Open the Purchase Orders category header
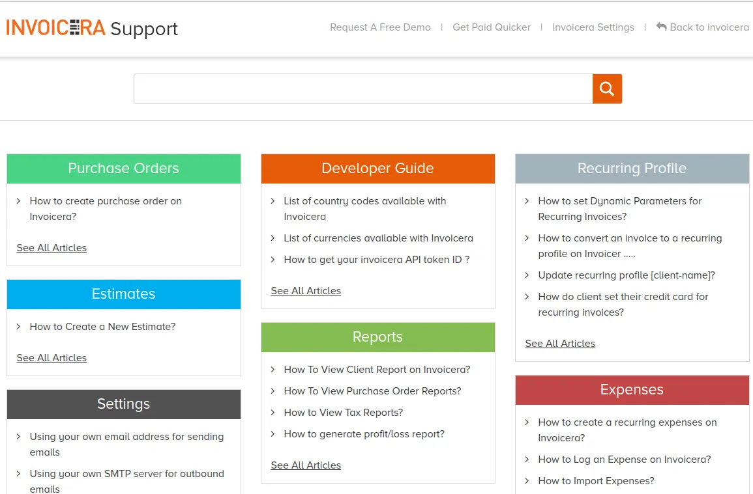Viewport: 753px width, 494px height. [124, 169]
